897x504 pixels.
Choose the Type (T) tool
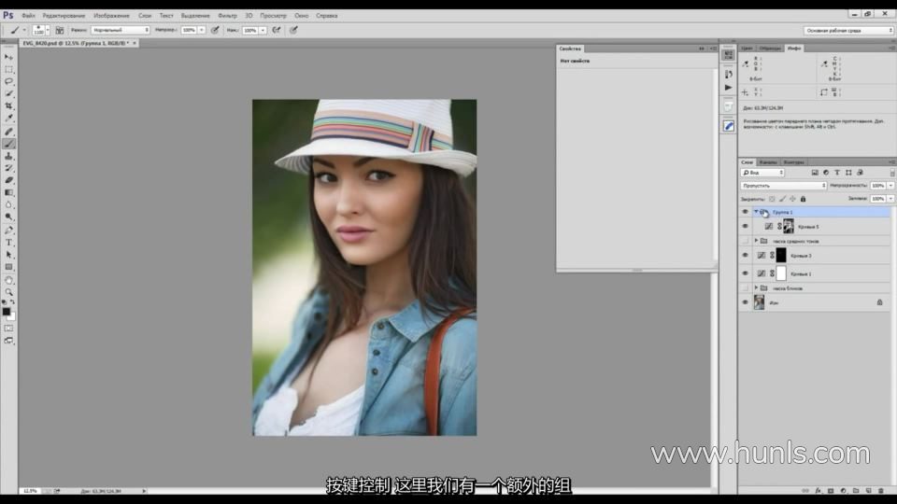pos(9,242)
